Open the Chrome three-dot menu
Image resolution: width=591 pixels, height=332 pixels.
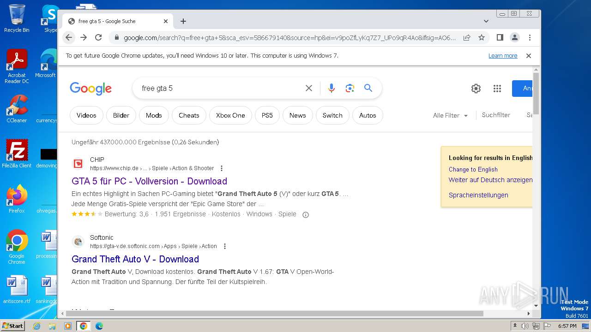point(530,37)
